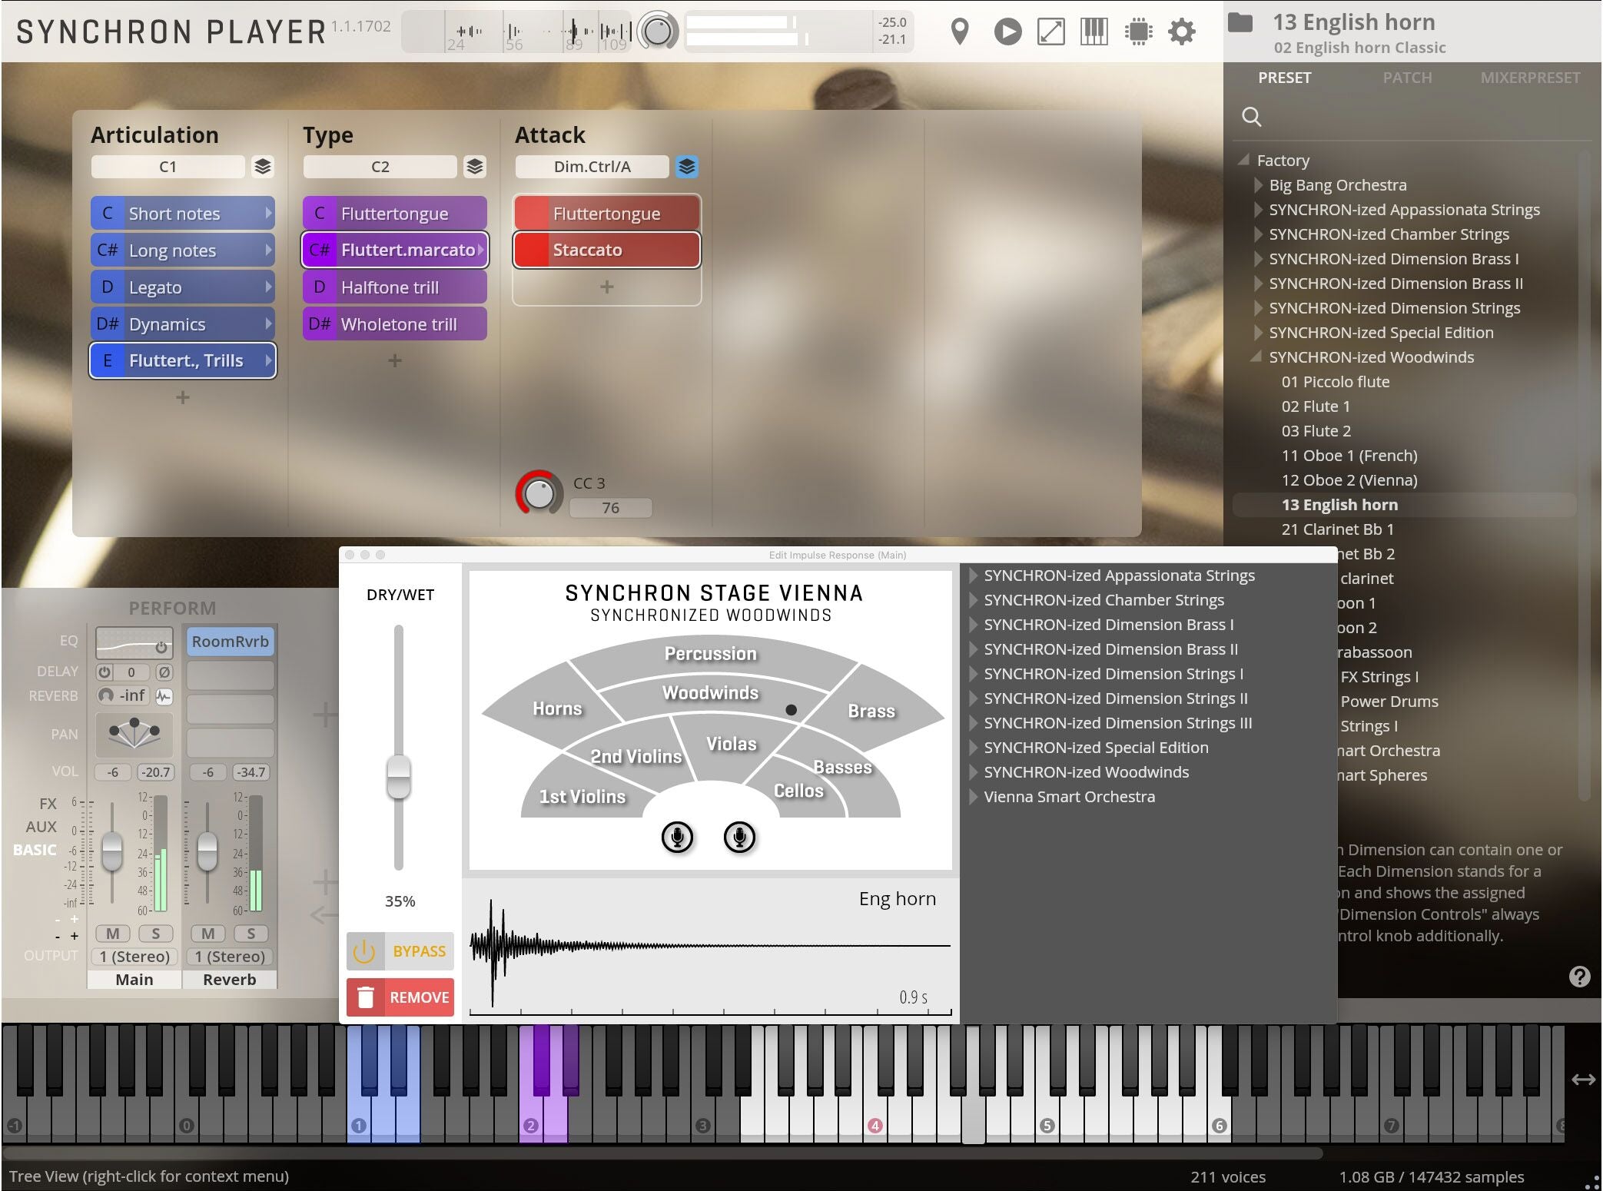Screen dimensions: 1603x1191
Task: Switch to the PATCH tab
Action: pyautogui.click(x=1407, y=78)
